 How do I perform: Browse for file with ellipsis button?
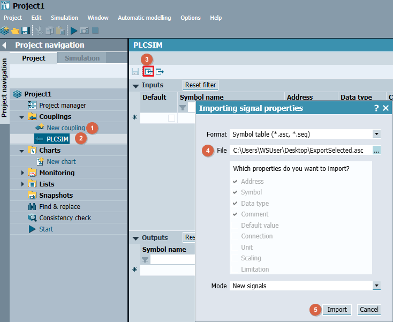click(376, 151)
